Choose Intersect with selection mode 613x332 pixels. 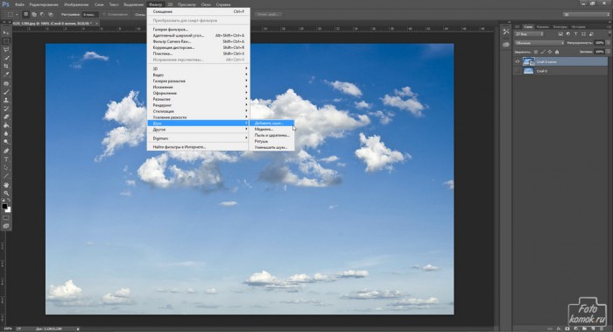click(51, 15)
